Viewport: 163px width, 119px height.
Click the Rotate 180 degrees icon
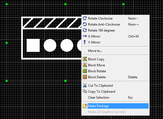(84, 30)
